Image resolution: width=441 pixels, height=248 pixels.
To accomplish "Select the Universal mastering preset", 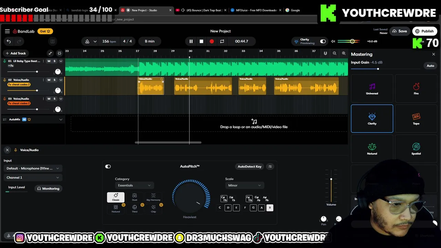I will [x=372, y=89].
